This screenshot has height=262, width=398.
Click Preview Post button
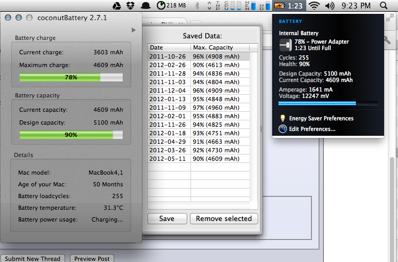point(92,258)
